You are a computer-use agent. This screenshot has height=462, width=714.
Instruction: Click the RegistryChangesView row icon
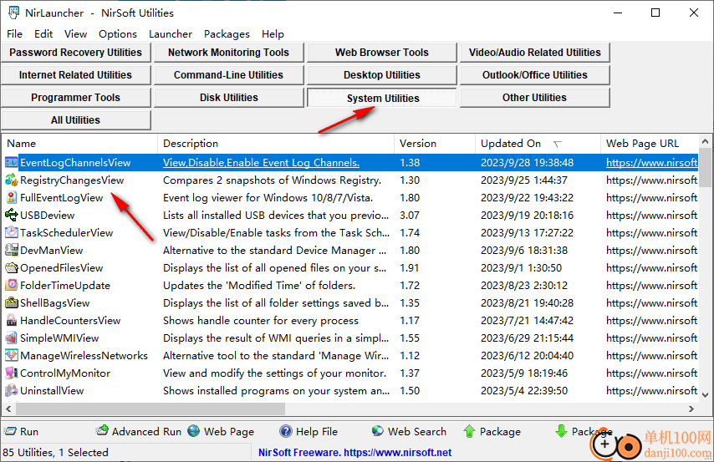coord(12,180)
